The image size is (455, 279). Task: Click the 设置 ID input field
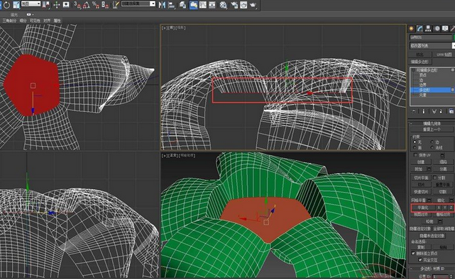tap(440, 277)
